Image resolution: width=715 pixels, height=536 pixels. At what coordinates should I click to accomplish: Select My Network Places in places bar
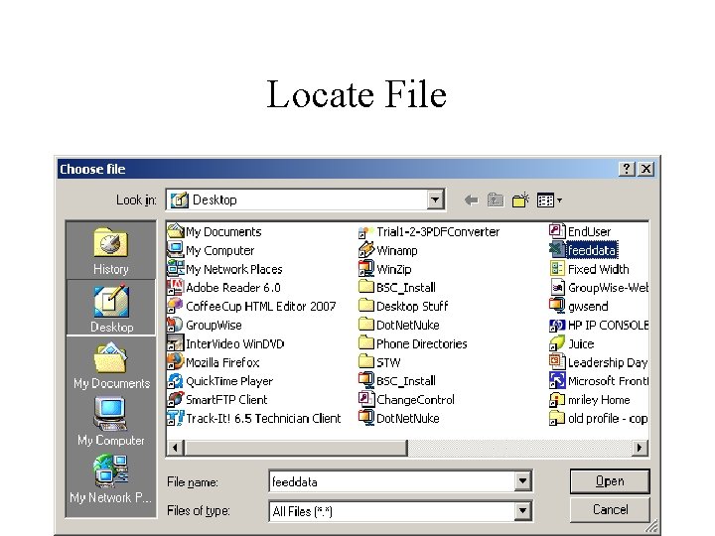tap(111, 478)
